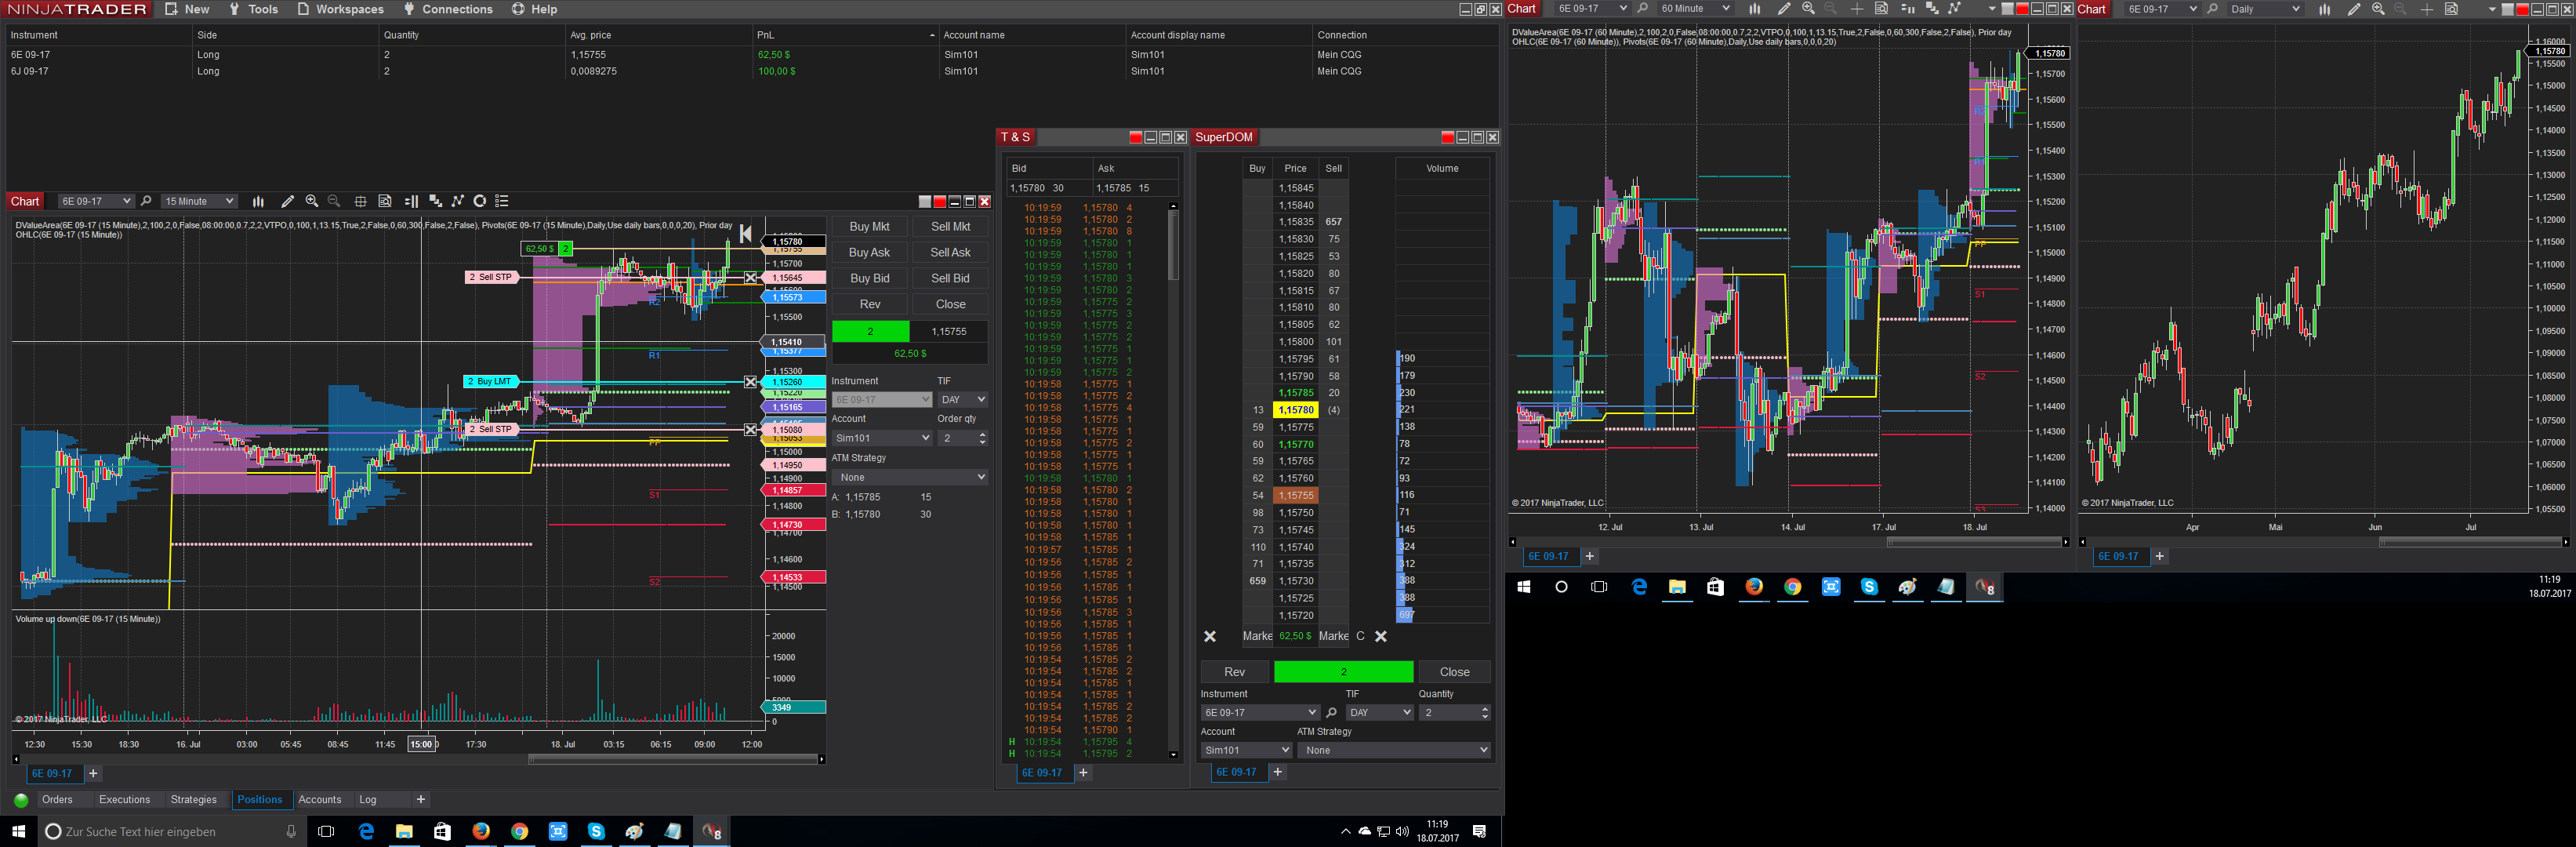Open Account dropdown in Chart Trader
The height and width of the screenshot is (847, 2576).
881,438
